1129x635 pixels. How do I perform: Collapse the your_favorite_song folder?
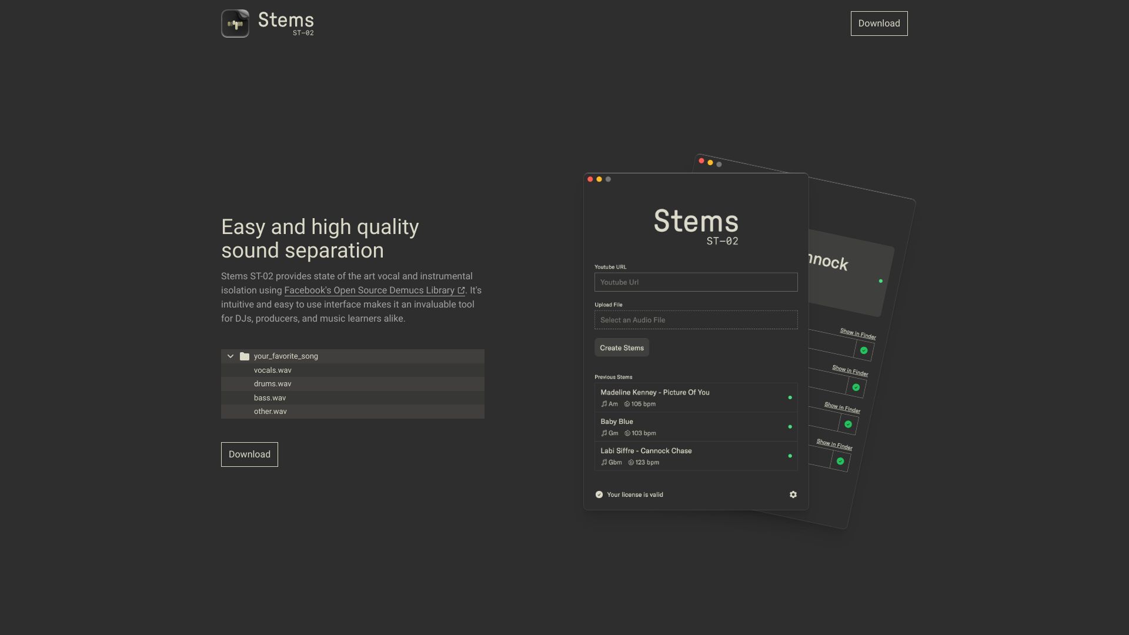point(230,356)
